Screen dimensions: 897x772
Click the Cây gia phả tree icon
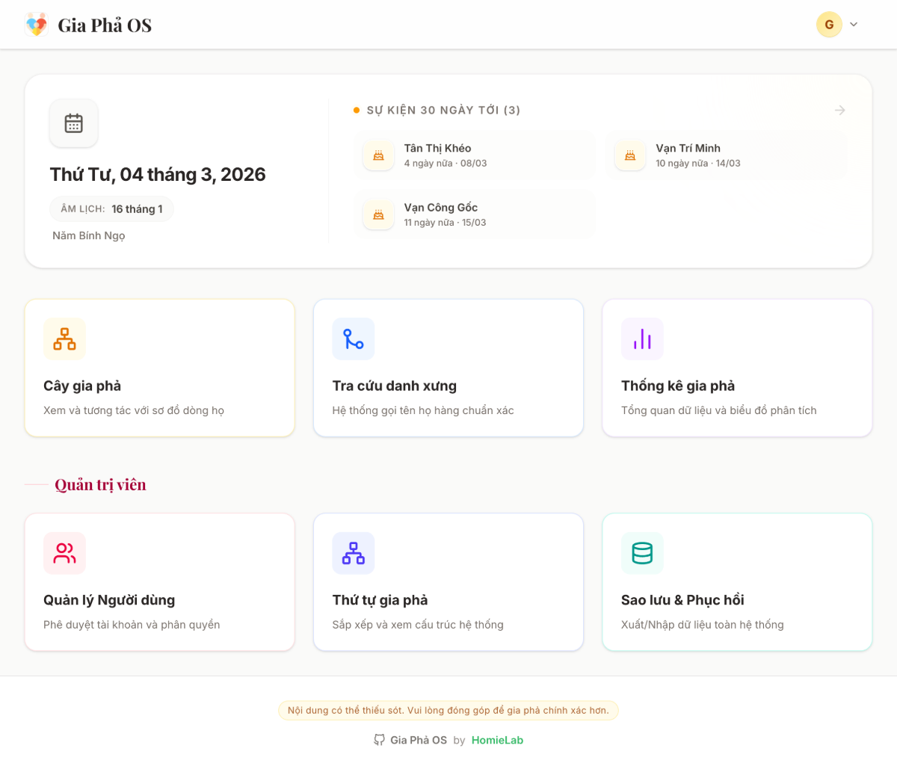[64, 339]
